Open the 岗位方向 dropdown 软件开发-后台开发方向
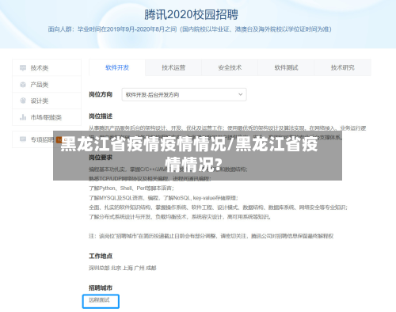Viewport: 396px width, 312px height. pyautogui.click(x=184, y=94)
